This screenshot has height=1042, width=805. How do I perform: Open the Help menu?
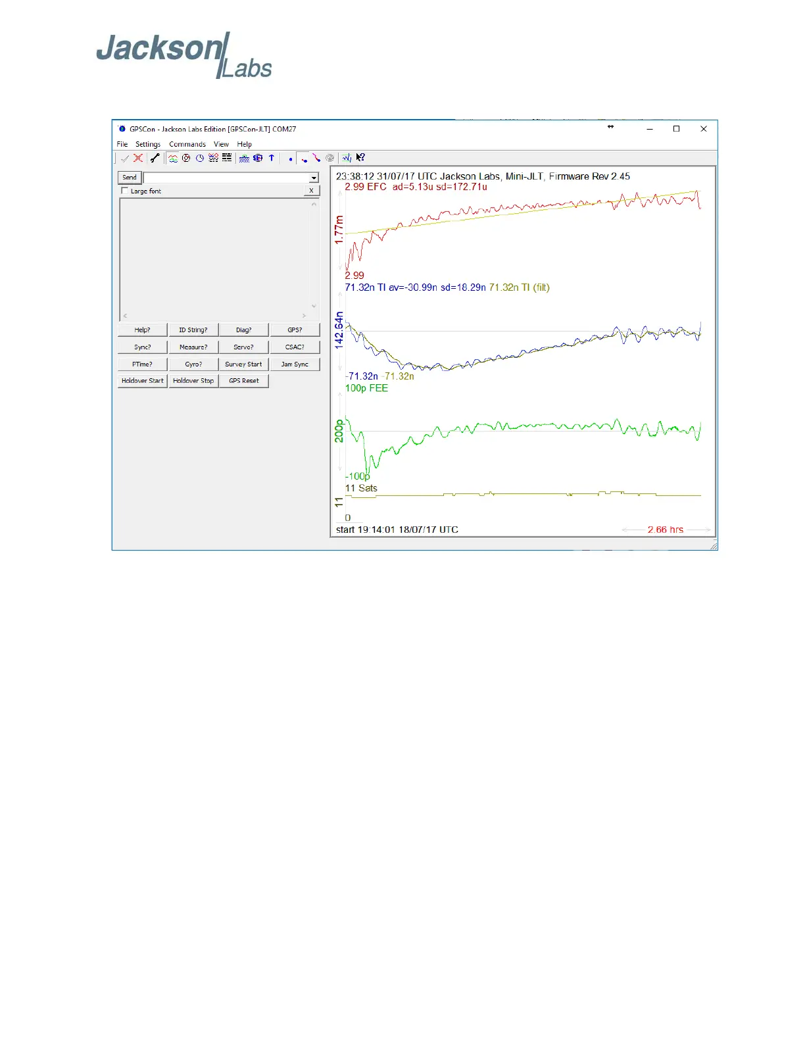[x=245, y=144]
